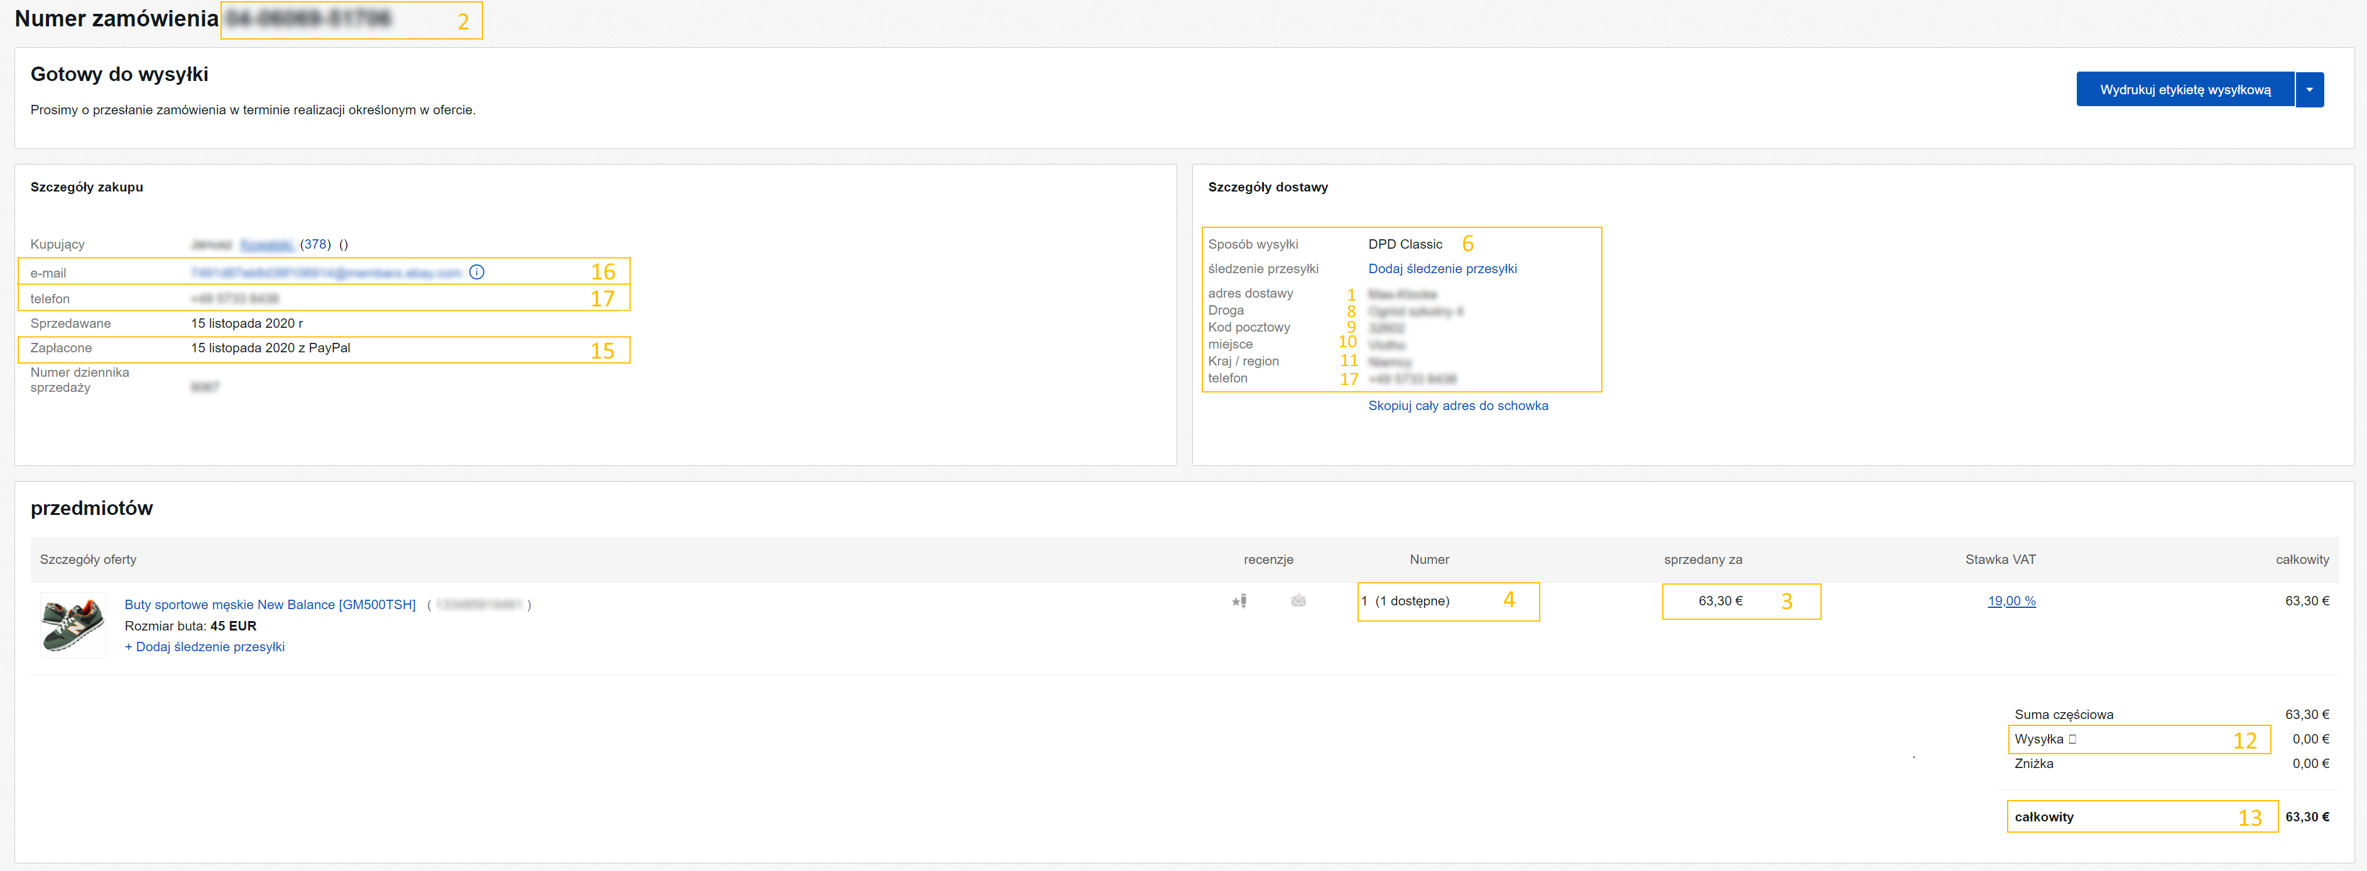Click the blurred order number at top
Screen dimensions: 2367x871
[x=308, y=18]
